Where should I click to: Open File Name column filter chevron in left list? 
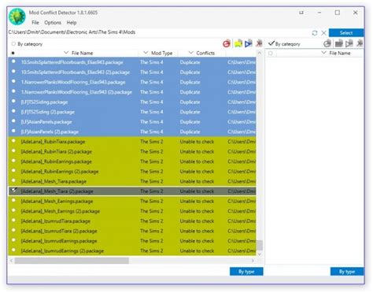point(66,53)
